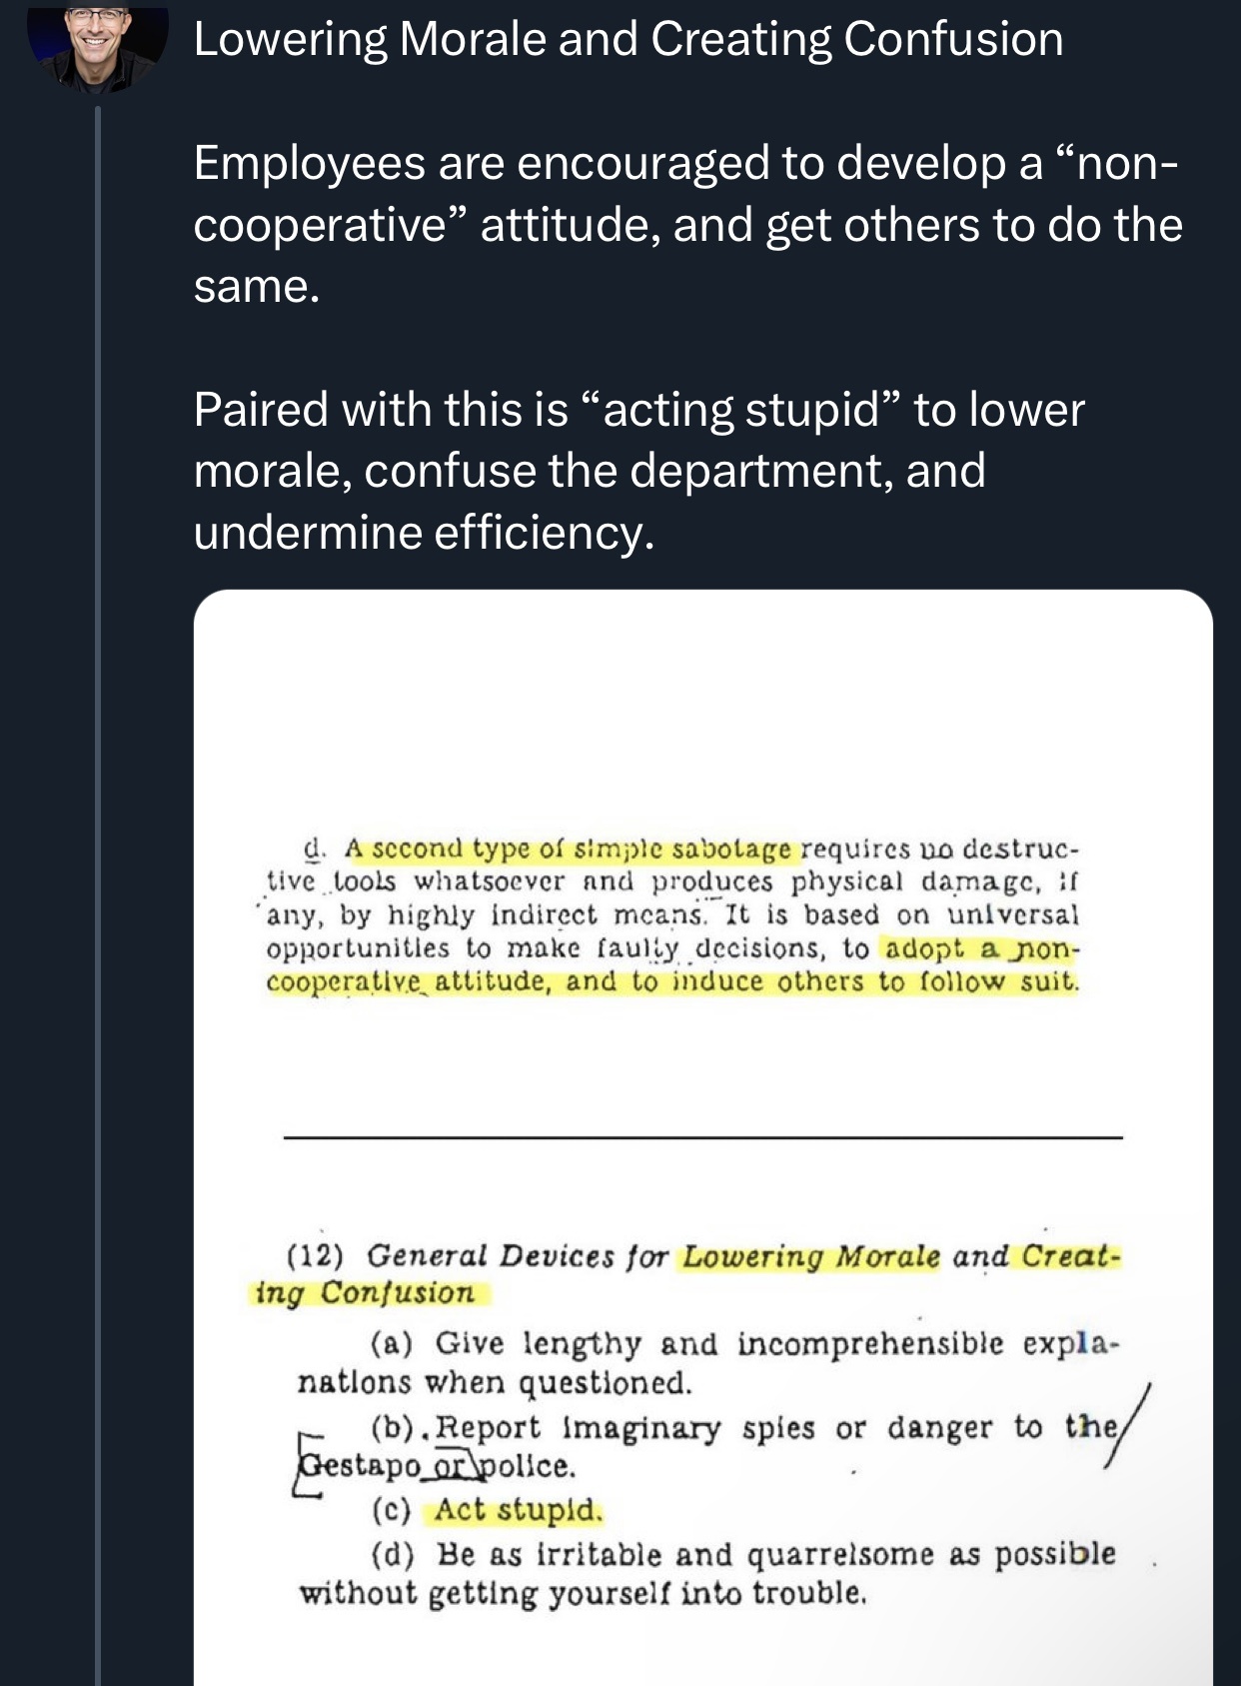Click the highlighted "Act stupid." item

coord(518,1510)
